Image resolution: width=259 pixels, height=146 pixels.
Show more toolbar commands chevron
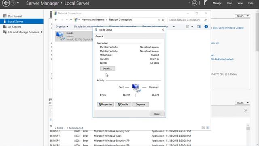(x=174, y=26)
